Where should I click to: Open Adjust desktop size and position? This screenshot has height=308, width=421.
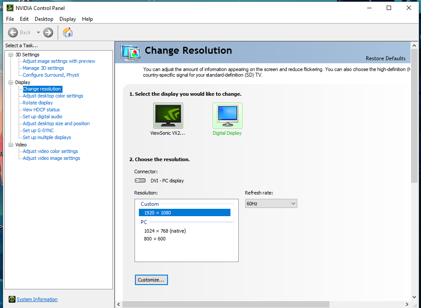tap(56, 123)
